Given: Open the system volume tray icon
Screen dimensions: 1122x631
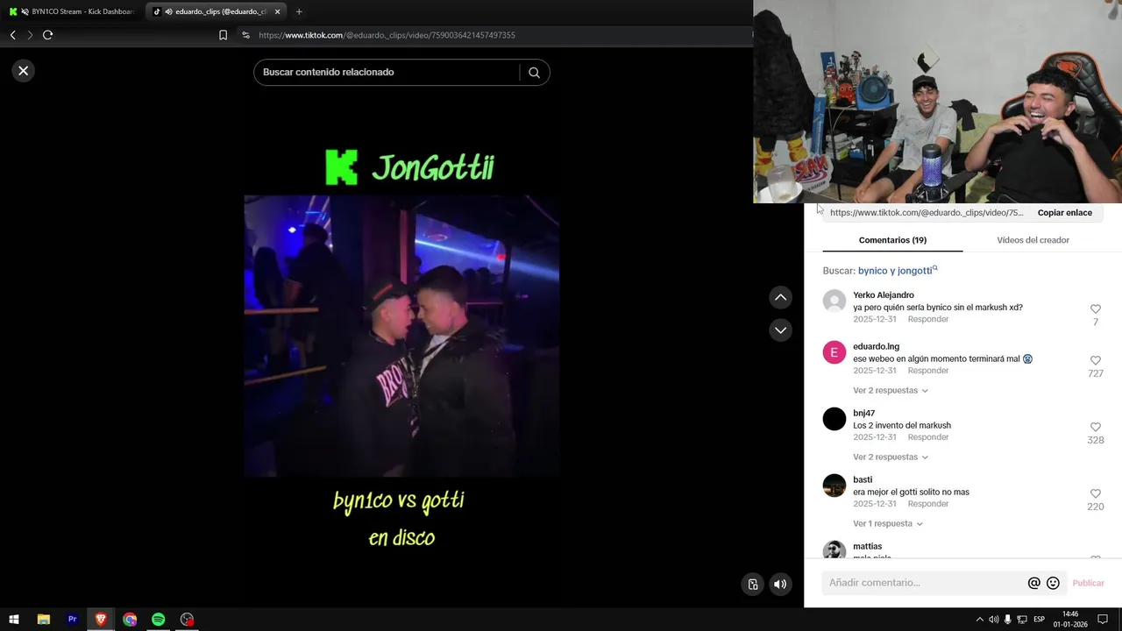Looking at the screenshot, I should tap(993, 620).
